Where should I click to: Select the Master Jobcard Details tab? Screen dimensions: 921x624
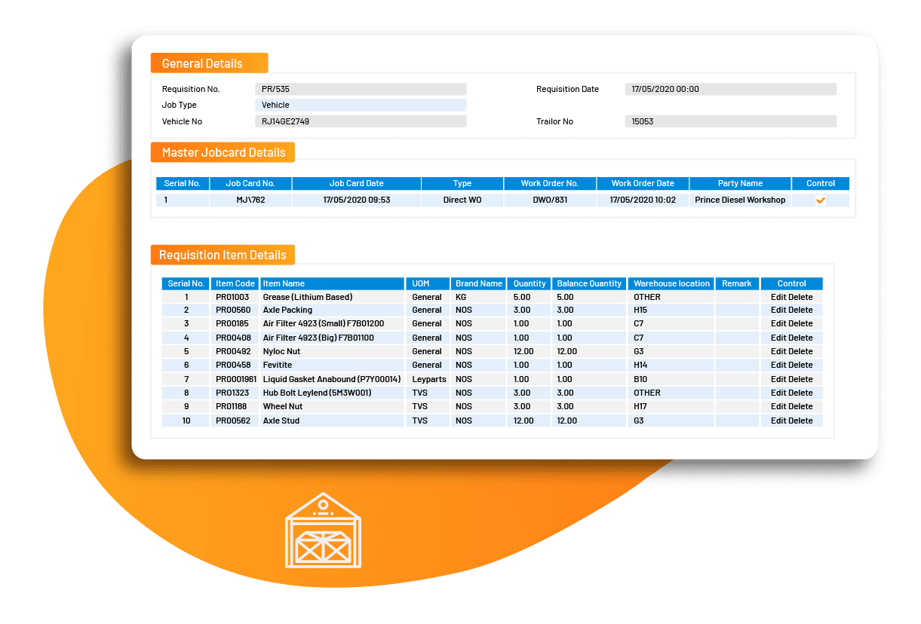[223, 152]
